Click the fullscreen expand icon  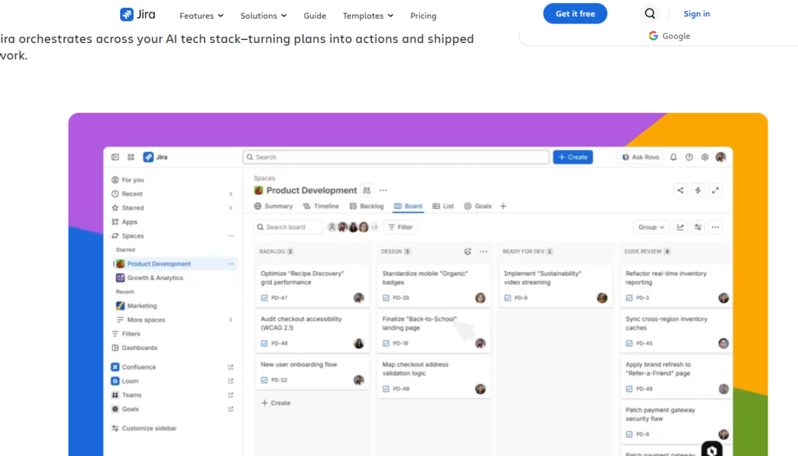pyautogui.click(x=715, y=190)
